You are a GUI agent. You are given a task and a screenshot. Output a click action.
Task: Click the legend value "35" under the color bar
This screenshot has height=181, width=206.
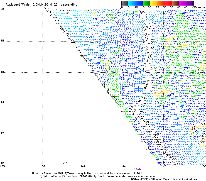tap(171, 8)
